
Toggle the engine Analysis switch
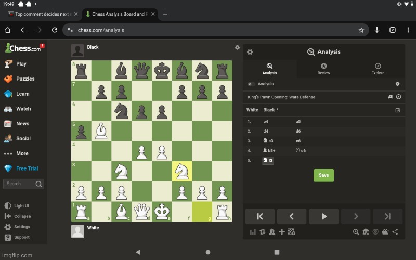coord(251,84)
